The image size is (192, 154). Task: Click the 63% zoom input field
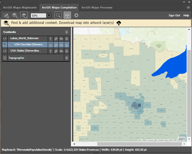[x=38, y=15]
